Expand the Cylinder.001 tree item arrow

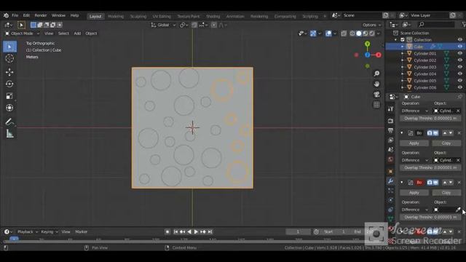coord(403,53)
